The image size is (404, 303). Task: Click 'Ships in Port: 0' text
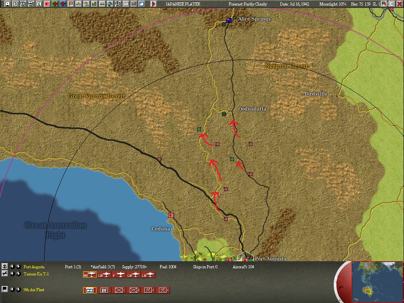pos(205,267)
